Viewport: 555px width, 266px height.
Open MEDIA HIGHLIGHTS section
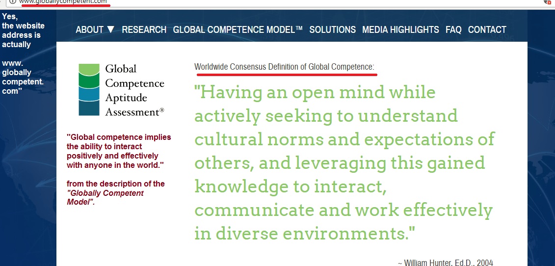pos(400,30)
